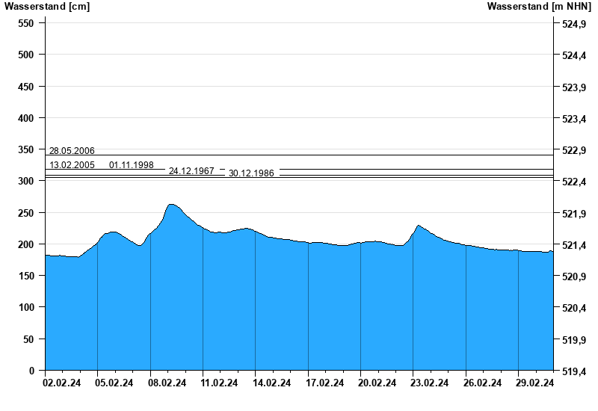Click the 13.02.2005 reference line label
Screen dimensions: 598x411
click(72, 165)
